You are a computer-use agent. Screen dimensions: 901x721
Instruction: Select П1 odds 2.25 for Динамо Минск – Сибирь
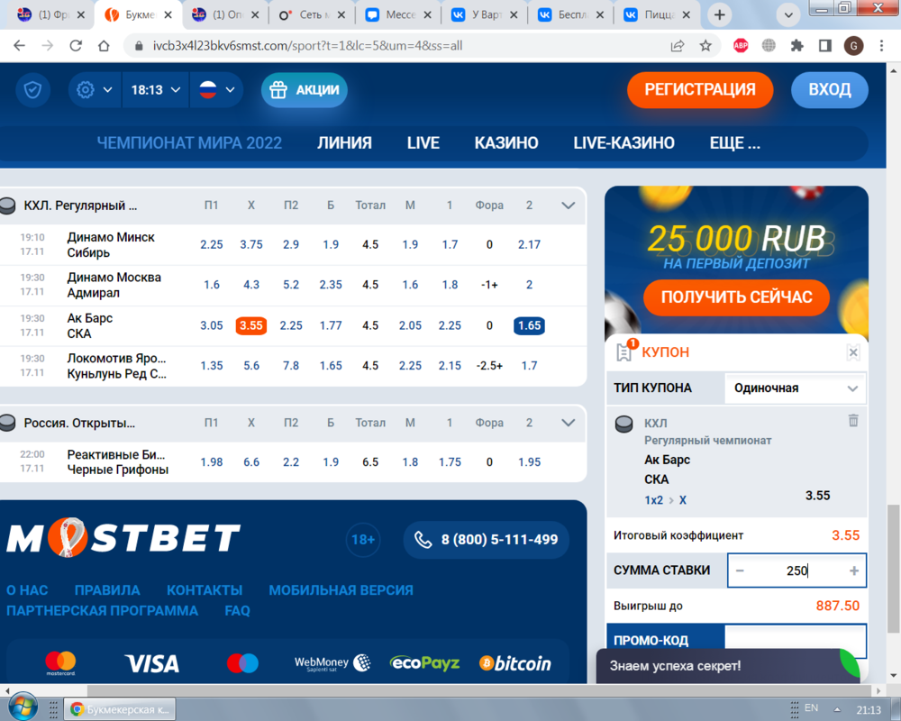pyautogui.click(x=212, y=244)
